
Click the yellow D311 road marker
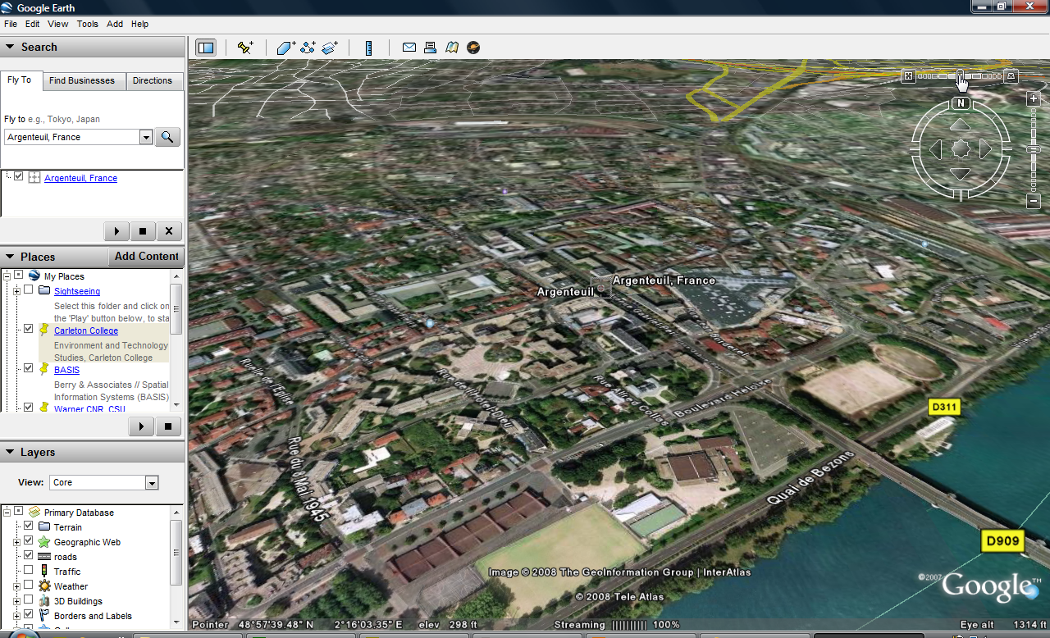click(944, 407)
